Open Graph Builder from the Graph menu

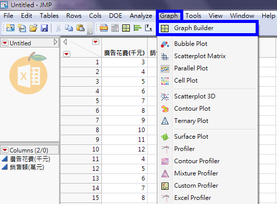(x=207, y=28)
